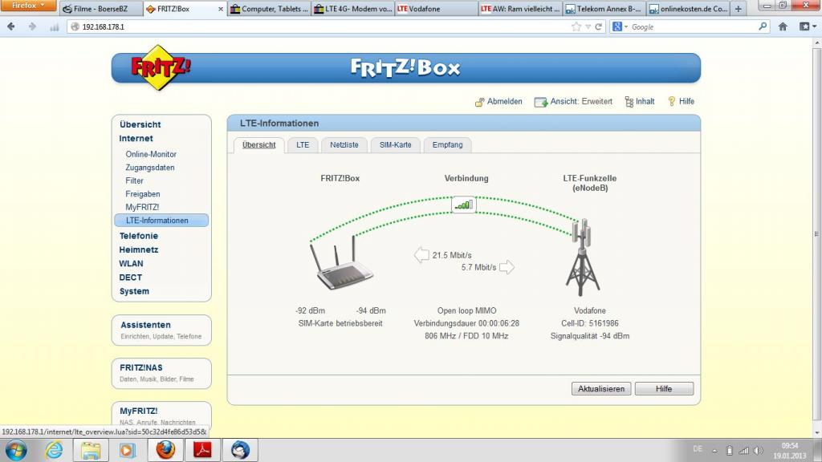
Task: Open Windows Media Player from taskbar
Action: click(128, 451)
